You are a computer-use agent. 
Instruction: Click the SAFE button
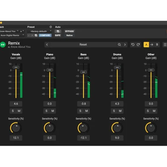pyautogui.click(x=58, y=35)
